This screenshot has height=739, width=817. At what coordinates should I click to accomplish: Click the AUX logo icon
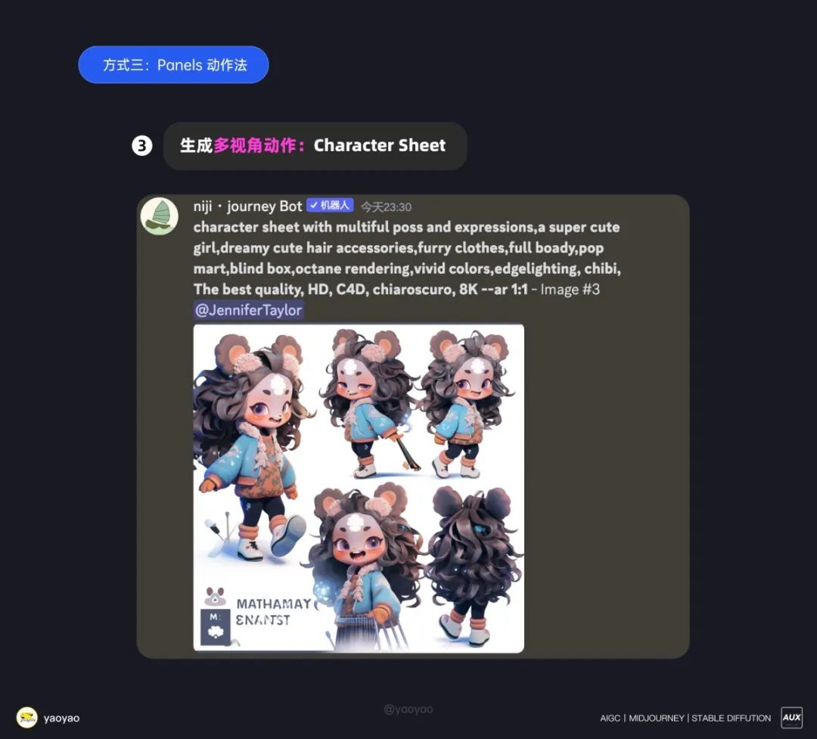click(x=791, y=718)
